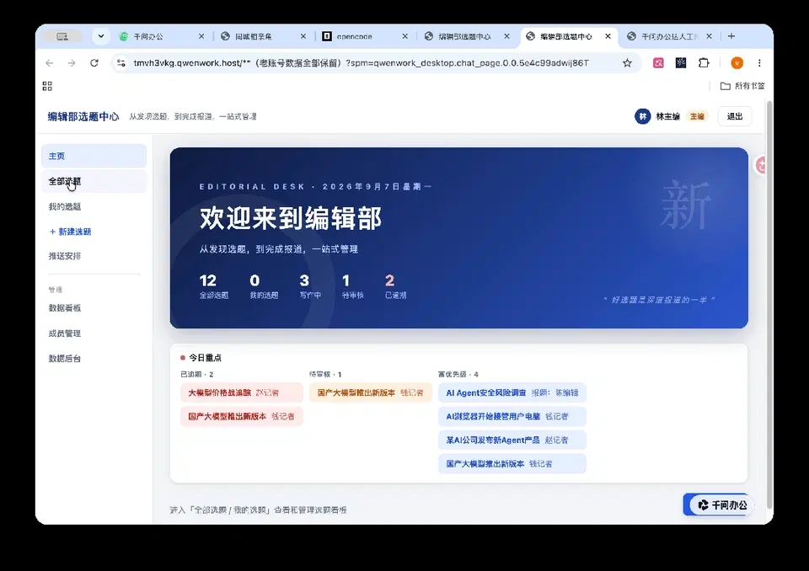Screen dimensions: 809x571
Task: Bookmark this page with the star icon
Action: [627, 63]
